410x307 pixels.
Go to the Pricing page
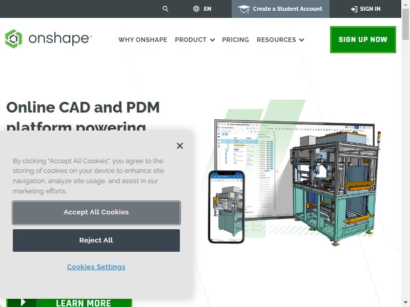tap(235, 40)
